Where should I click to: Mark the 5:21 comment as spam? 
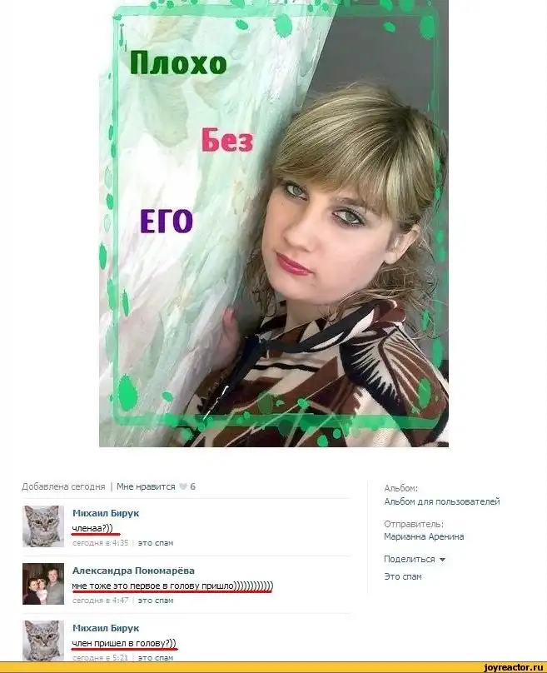pos(156,657)
